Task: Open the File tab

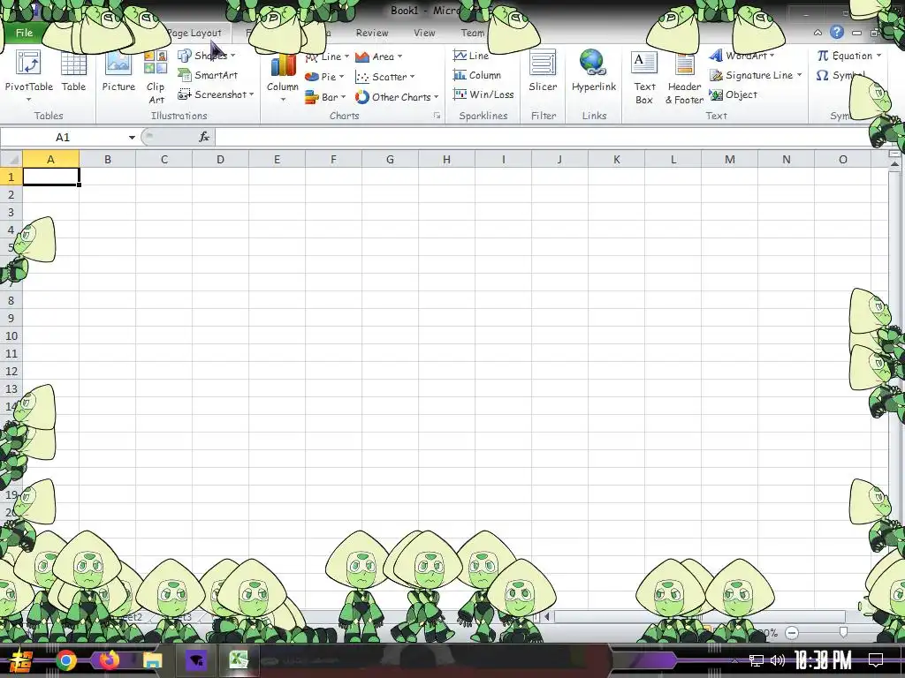Action: (24, 33)
